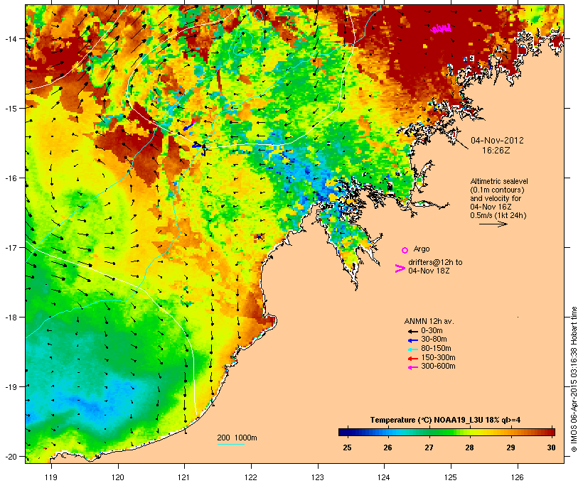583x483 pixels.
Task: Click the colorbar value 29
Action: 510,447
